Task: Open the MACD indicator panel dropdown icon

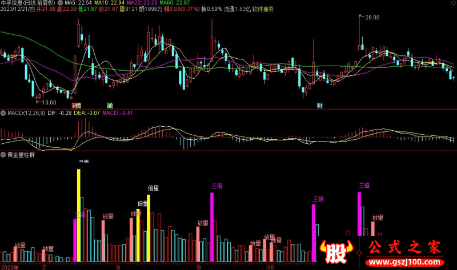Action: (3, 113)
